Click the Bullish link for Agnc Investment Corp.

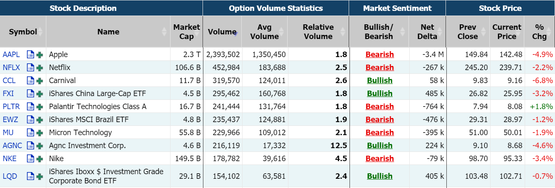[x=380, y=146]
